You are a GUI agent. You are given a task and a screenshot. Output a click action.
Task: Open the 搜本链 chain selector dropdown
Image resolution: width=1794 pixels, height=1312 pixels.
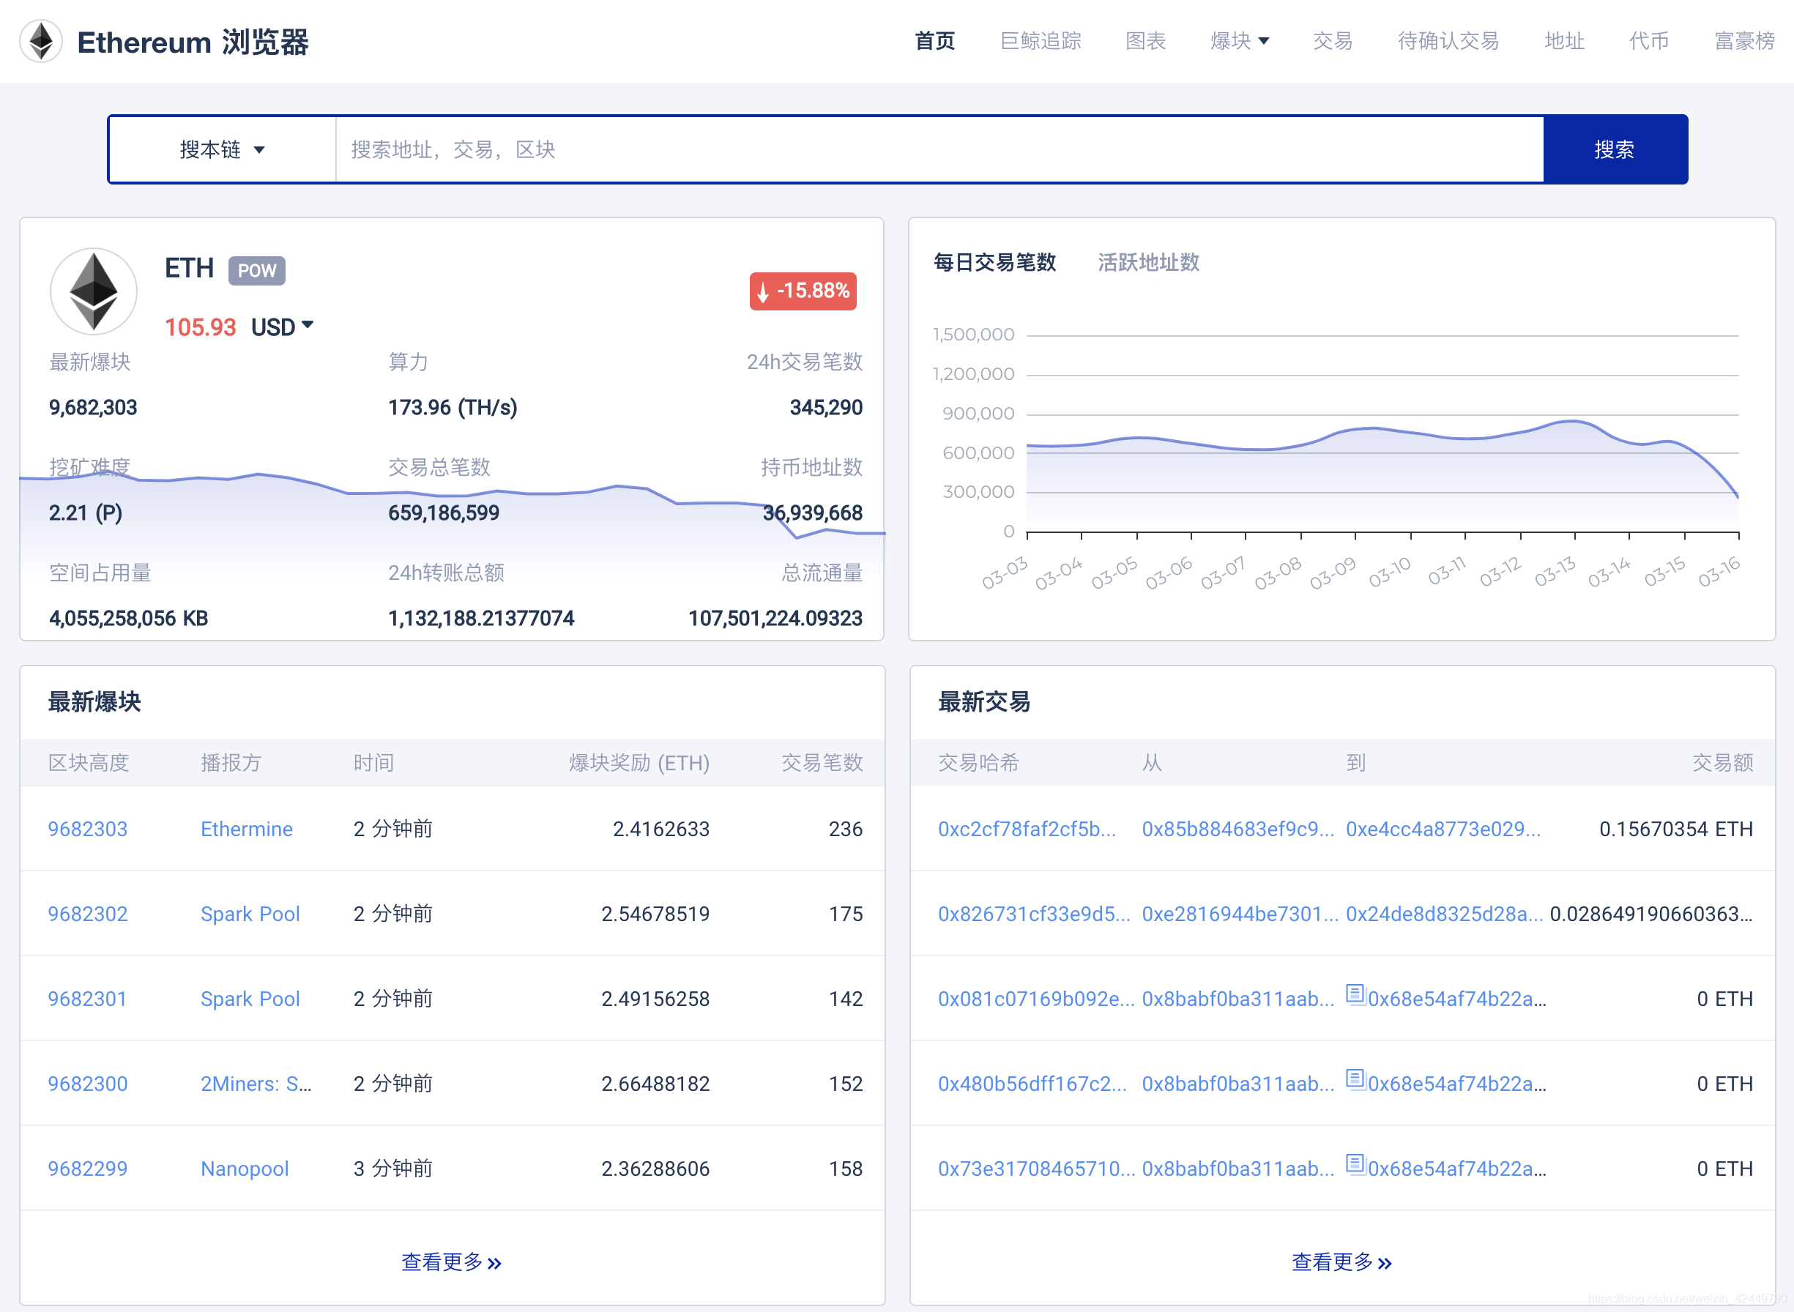(223, 149)
